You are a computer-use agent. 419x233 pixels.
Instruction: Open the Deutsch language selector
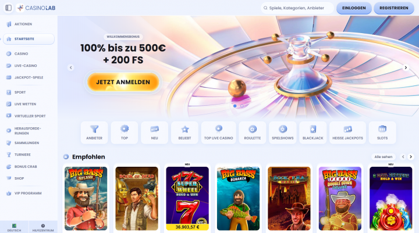pyautogui.click(x=14, y=227)
